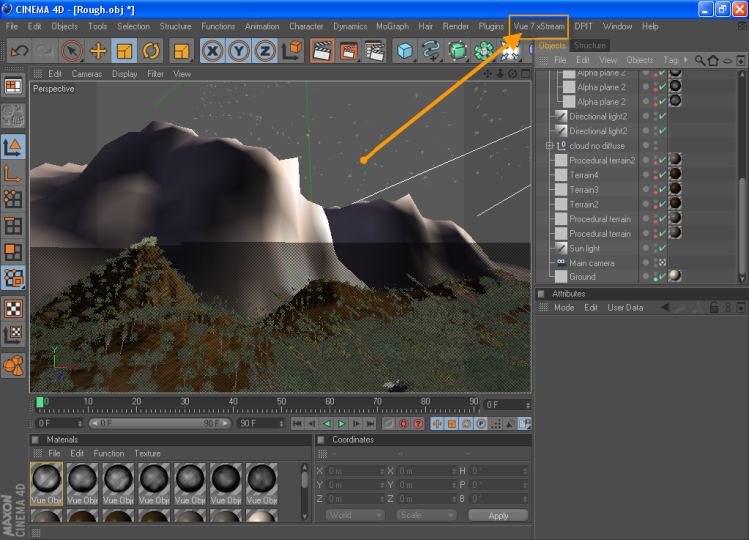Toggle Sun light enabled checkmark
This screenshot has height=540, width=749.
(x=662, y=248)
